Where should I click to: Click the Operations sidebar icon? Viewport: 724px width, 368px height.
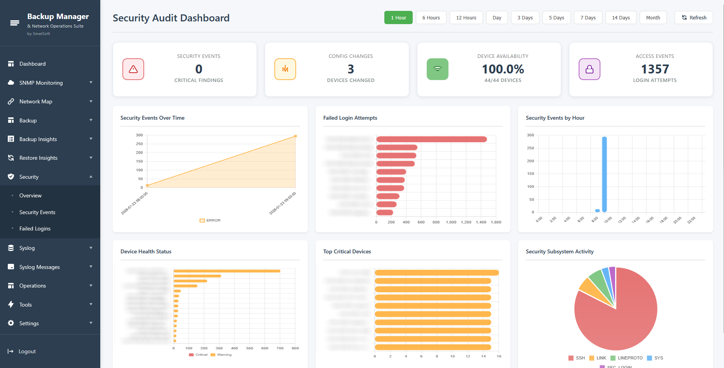click(x=11, y=286)
